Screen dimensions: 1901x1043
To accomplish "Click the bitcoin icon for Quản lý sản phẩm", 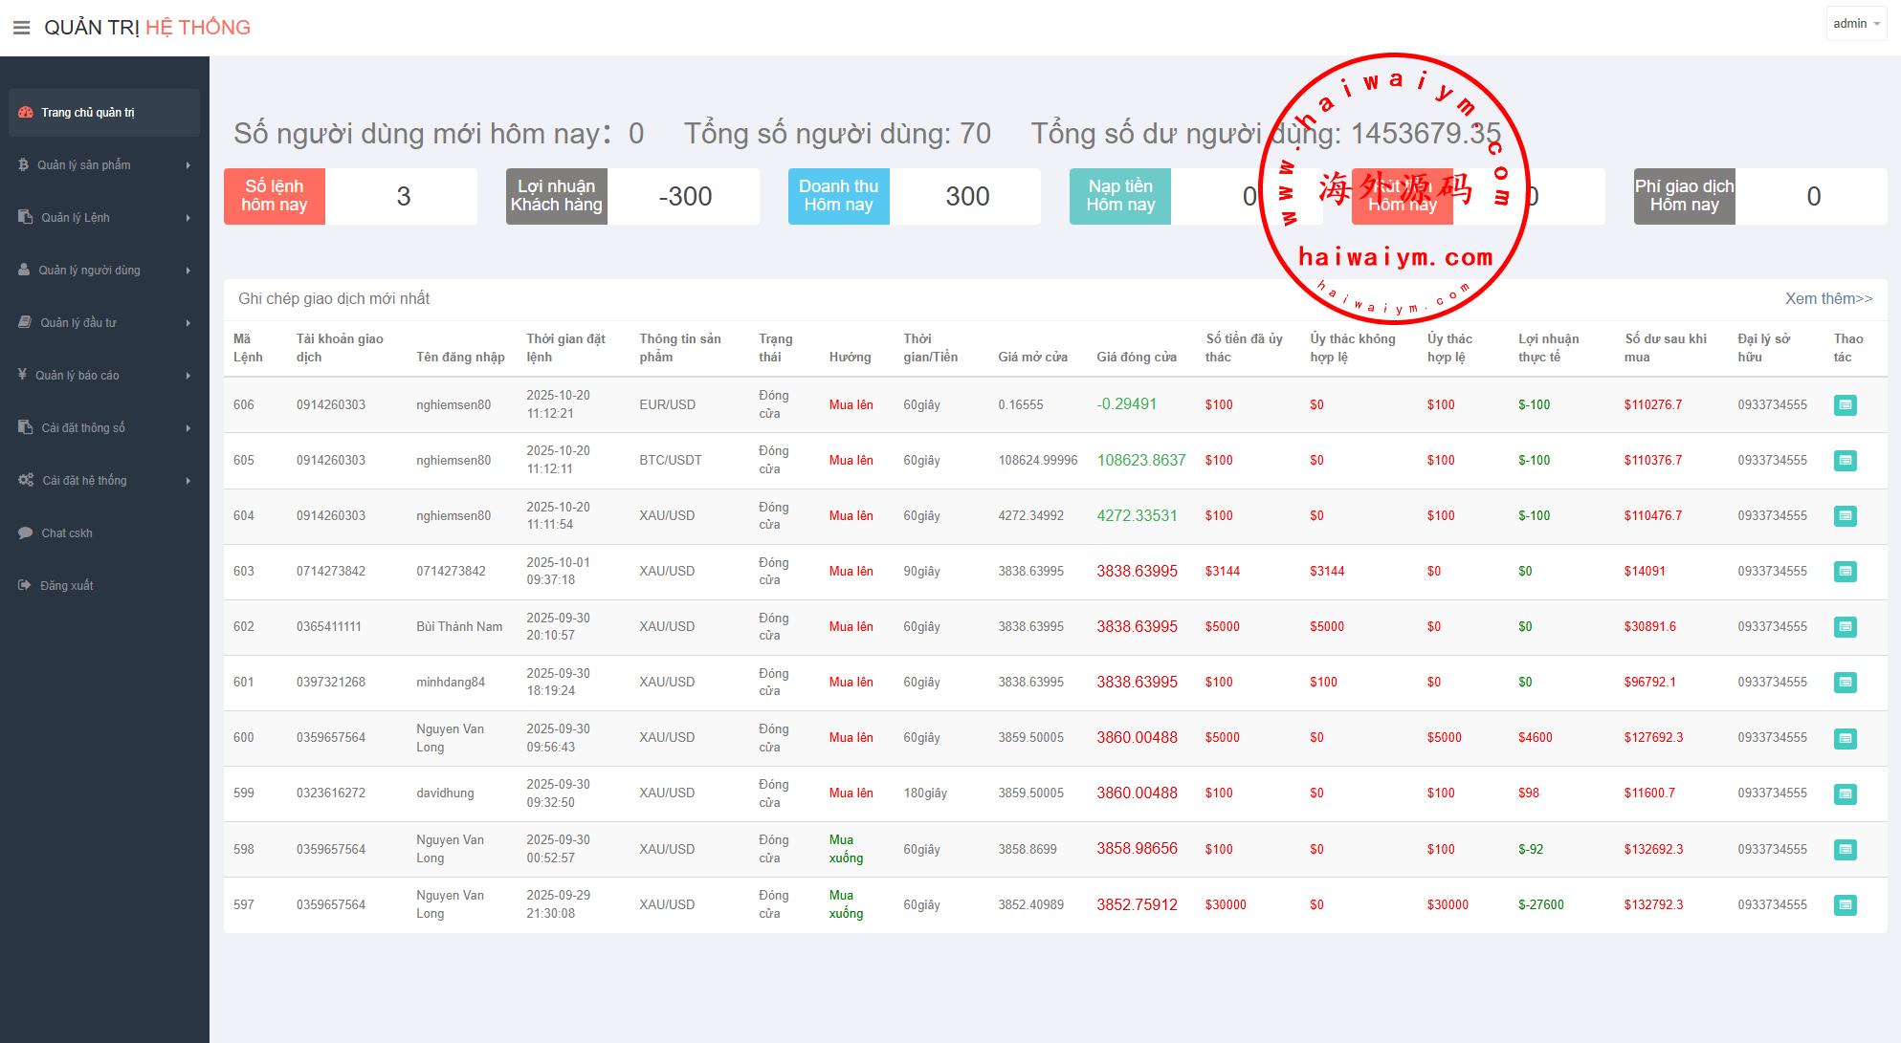I will pos(24,165).
